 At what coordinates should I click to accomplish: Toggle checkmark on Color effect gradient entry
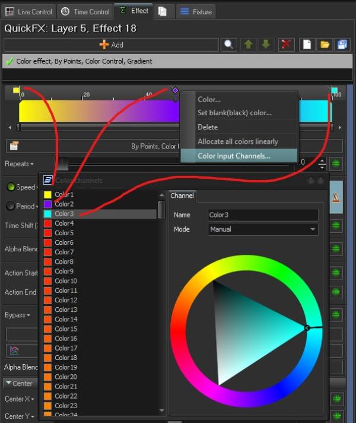[x=9, y=61]
